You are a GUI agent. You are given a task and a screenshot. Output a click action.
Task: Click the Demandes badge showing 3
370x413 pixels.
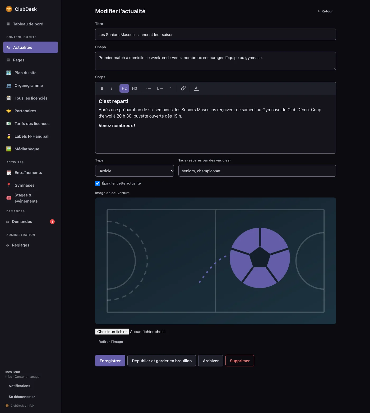[52, 222]
